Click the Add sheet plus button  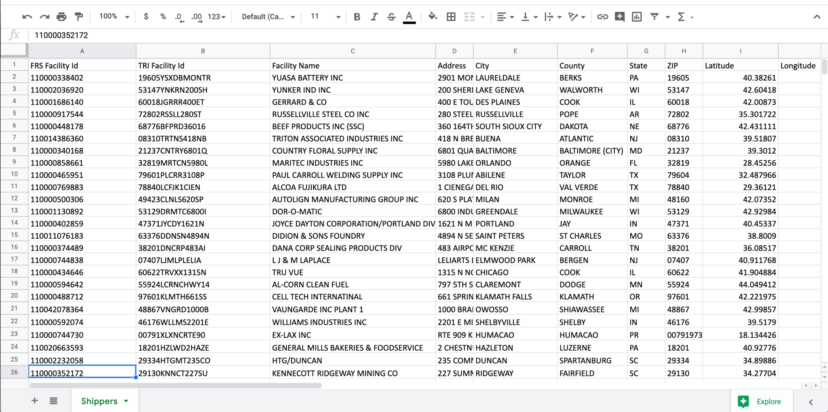click(35, 401)
